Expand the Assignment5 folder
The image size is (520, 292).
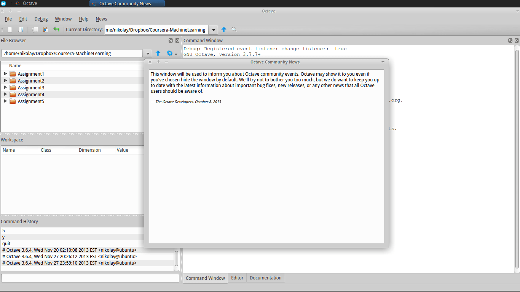(x=5, y=101)
